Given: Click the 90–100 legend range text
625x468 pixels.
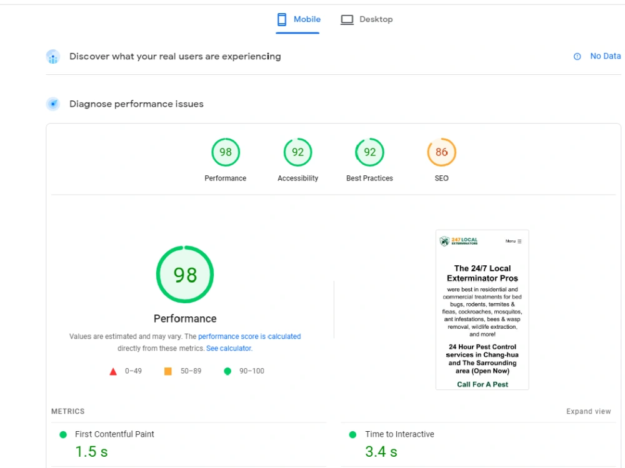Looking at the screenshot, I should [x=251, y=371].
